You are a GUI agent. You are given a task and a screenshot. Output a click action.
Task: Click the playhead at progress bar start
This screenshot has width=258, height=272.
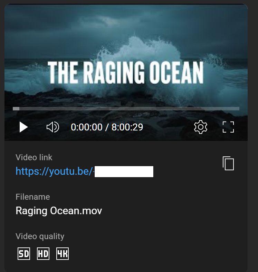click(x=16, y=109)
